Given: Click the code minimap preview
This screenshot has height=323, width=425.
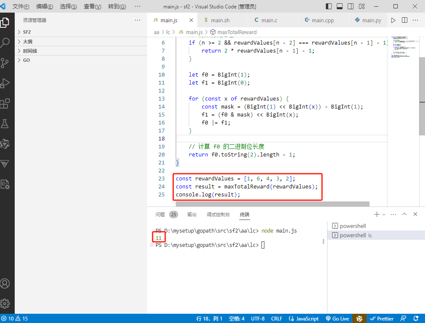Looking at the screenshot, I should (x=403, y=47).
